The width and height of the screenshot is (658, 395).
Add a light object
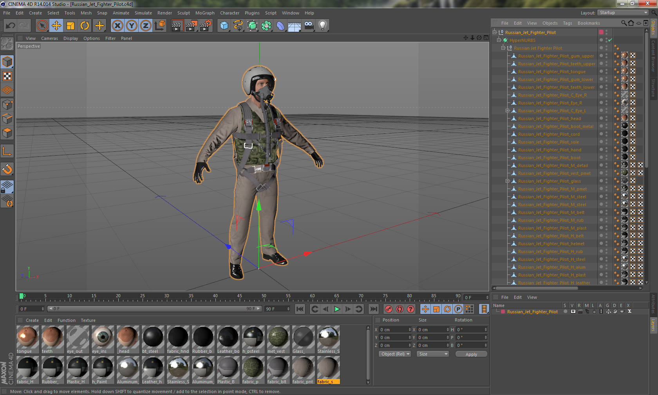323,26
